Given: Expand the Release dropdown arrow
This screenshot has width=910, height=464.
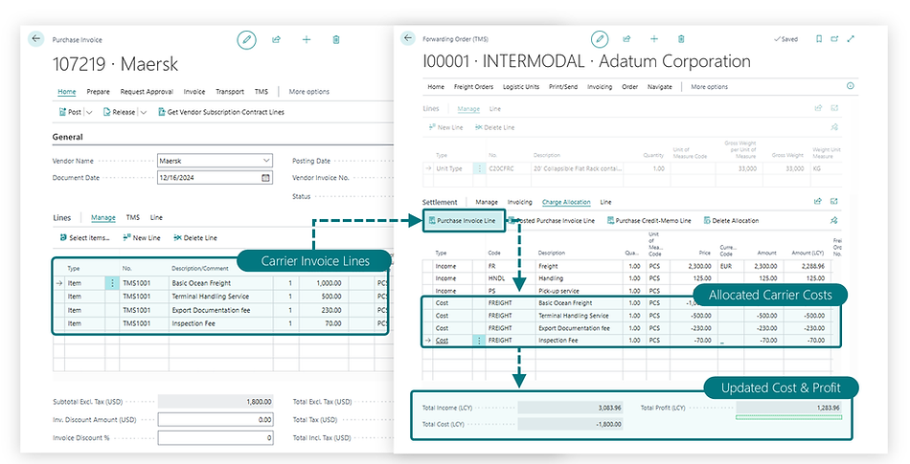Looking at the screenshot, I should click(x=144, y=112).
